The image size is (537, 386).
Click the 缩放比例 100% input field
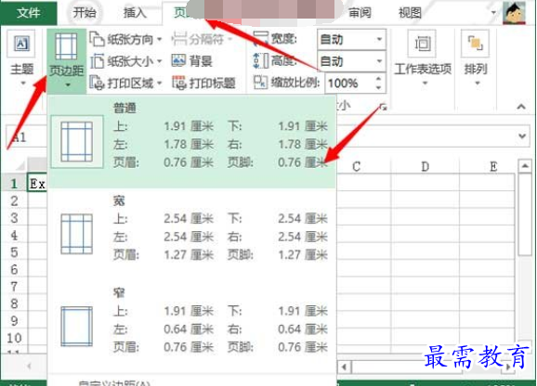click(348, 84)
